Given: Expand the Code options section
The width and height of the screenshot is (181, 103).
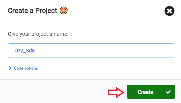Looking at the screenshot, I should pyautogui.click(x=23, y=68).
